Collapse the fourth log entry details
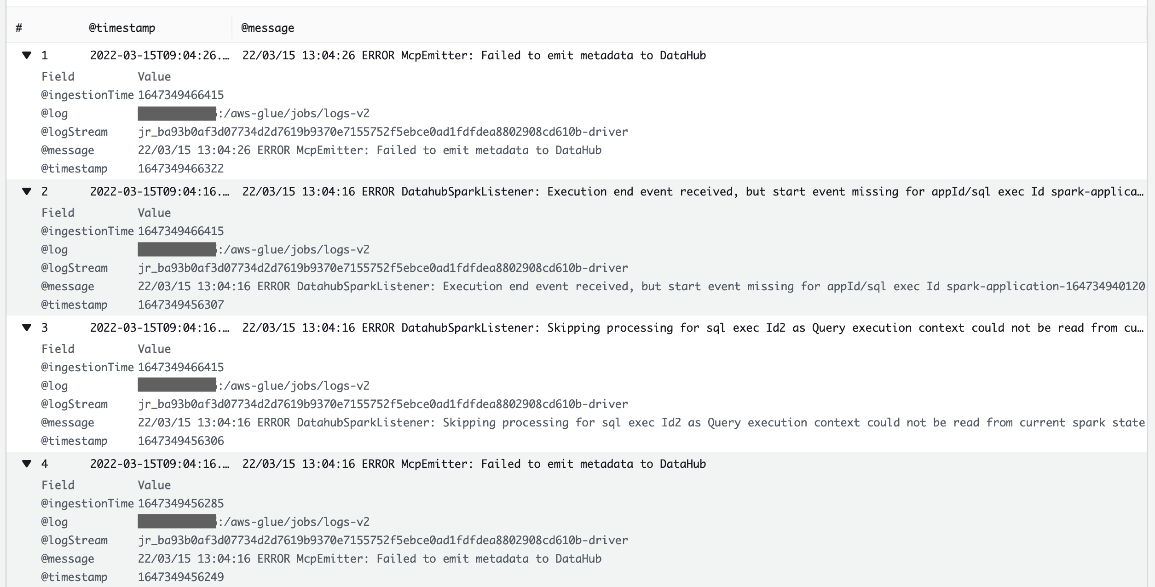1155x587 pixels. [26, 464]
